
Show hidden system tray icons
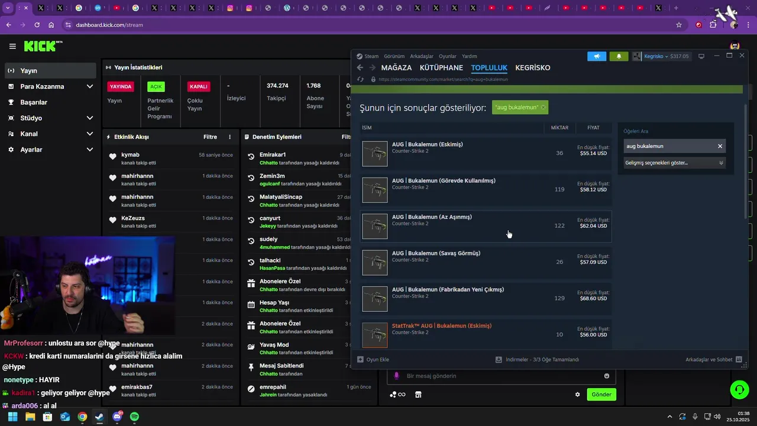[x=669, y=417]
